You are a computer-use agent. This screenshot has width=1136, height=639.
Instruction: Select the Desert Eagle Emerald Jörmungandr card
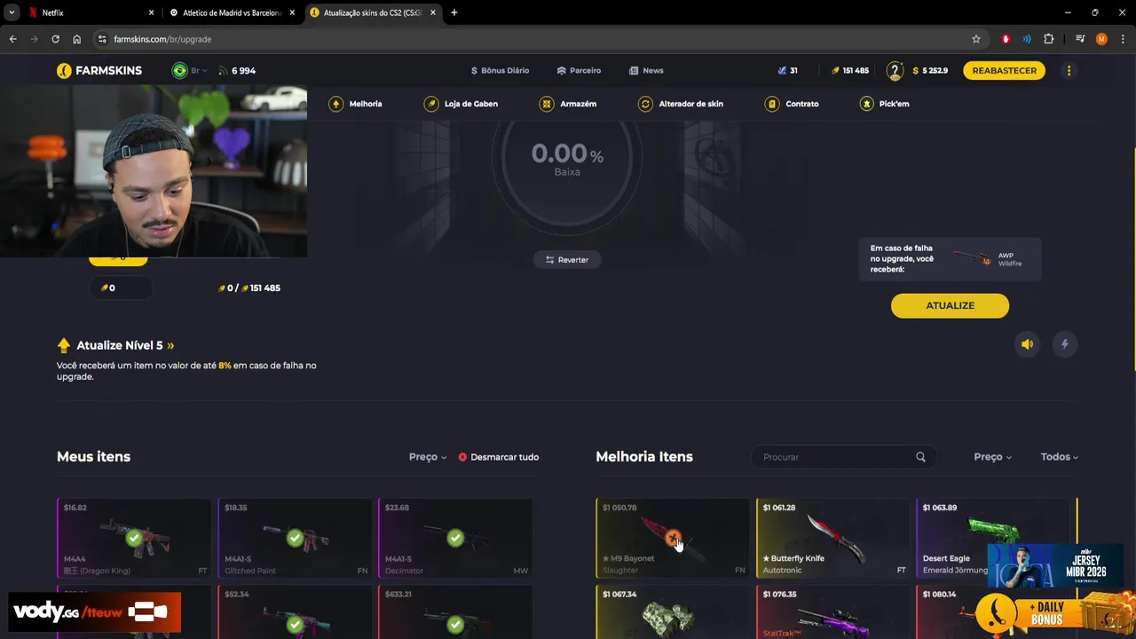(992, 538)
